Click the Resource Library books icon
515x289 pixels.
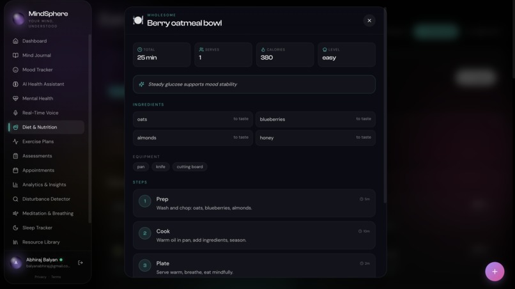(x=15, y=242)
